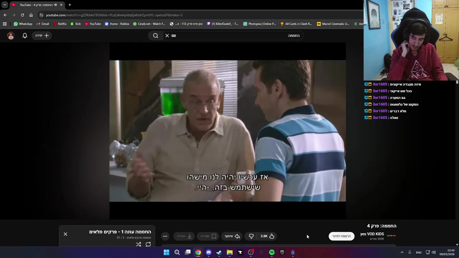
Task: Open the Home - Roblox bookmark
Action: pyautogui.click(x=117, y=24)
